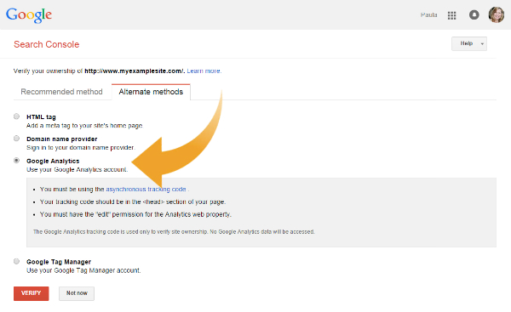This screenshot has width=511, height=312.
Task: Select the HTML tag radio button
Action: pyautogui.click(x=17, y=116)
